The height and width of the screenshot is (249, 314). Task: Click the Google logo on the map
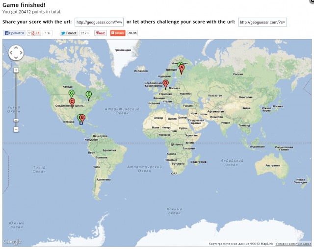pyautogui.click(x=12, y=241)
